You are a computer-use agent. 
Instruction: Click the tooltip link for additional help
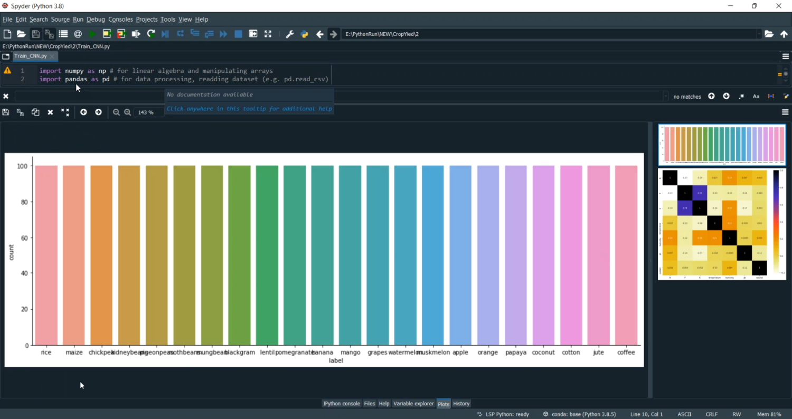point(249,109)
